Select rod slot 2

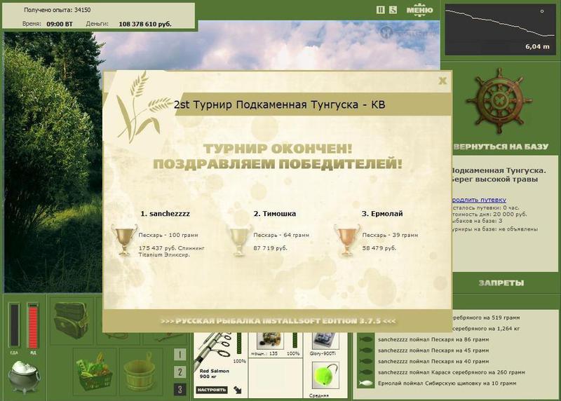(180, 372)
